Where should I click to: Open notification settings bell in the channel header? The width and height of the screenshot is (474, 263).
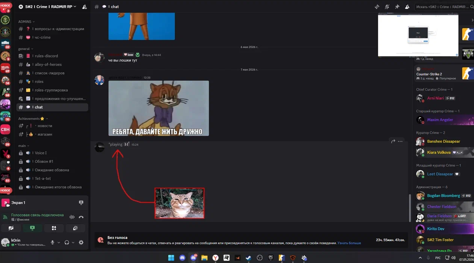(387, 7)
